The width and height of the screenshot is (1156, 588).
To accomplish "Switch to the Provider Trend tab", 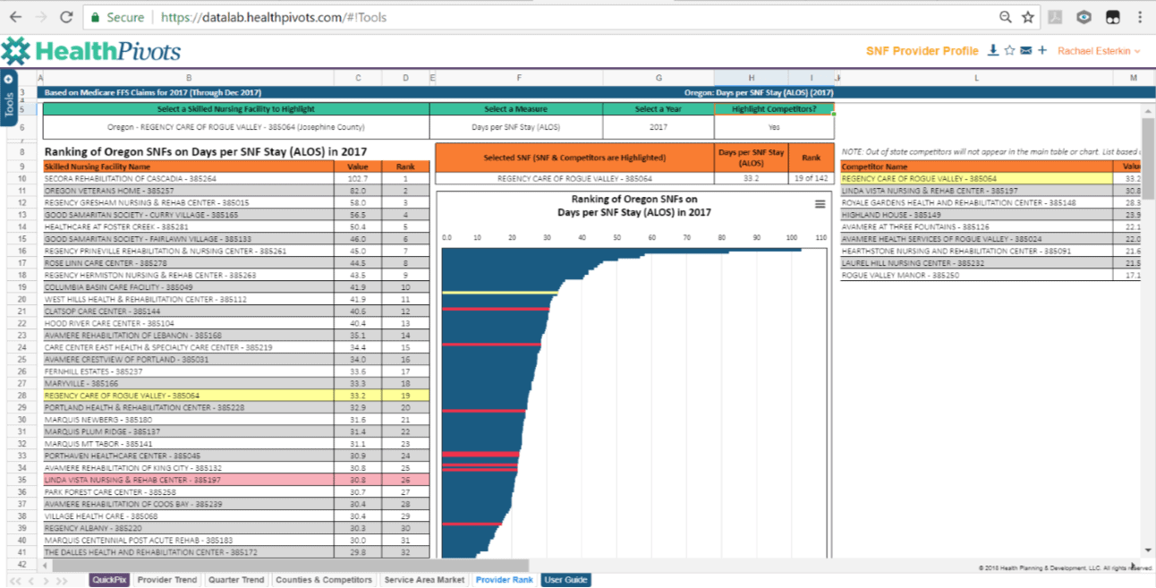I will (166, 580).
